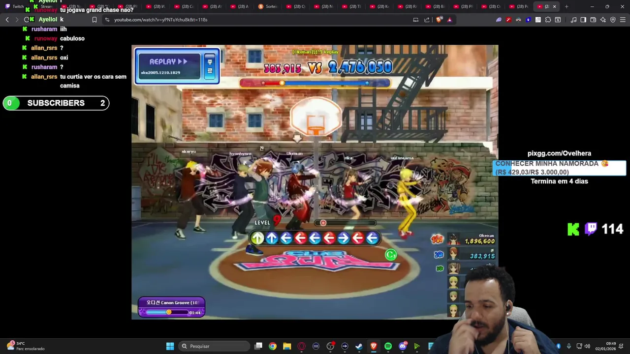
Task: Click the red wand extension icon
Action: [x=508, y=20]
